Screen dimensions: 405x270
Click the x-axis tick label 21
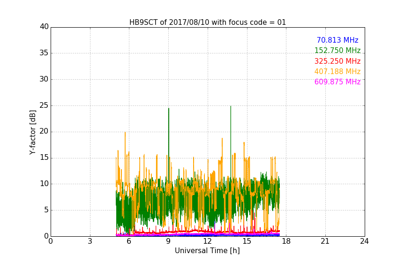point(325,241)
